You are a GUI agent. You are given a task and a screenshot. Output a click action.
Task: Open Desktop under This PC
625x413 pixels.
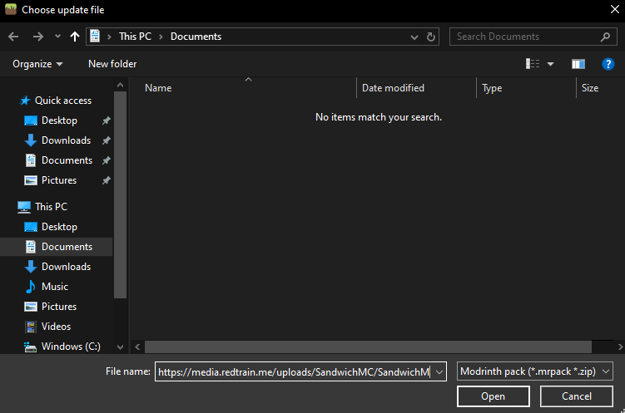click(x=59, y=227)
